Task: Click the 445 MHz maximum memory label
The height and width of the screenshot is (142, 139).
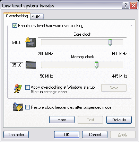Action: (120, 76)
